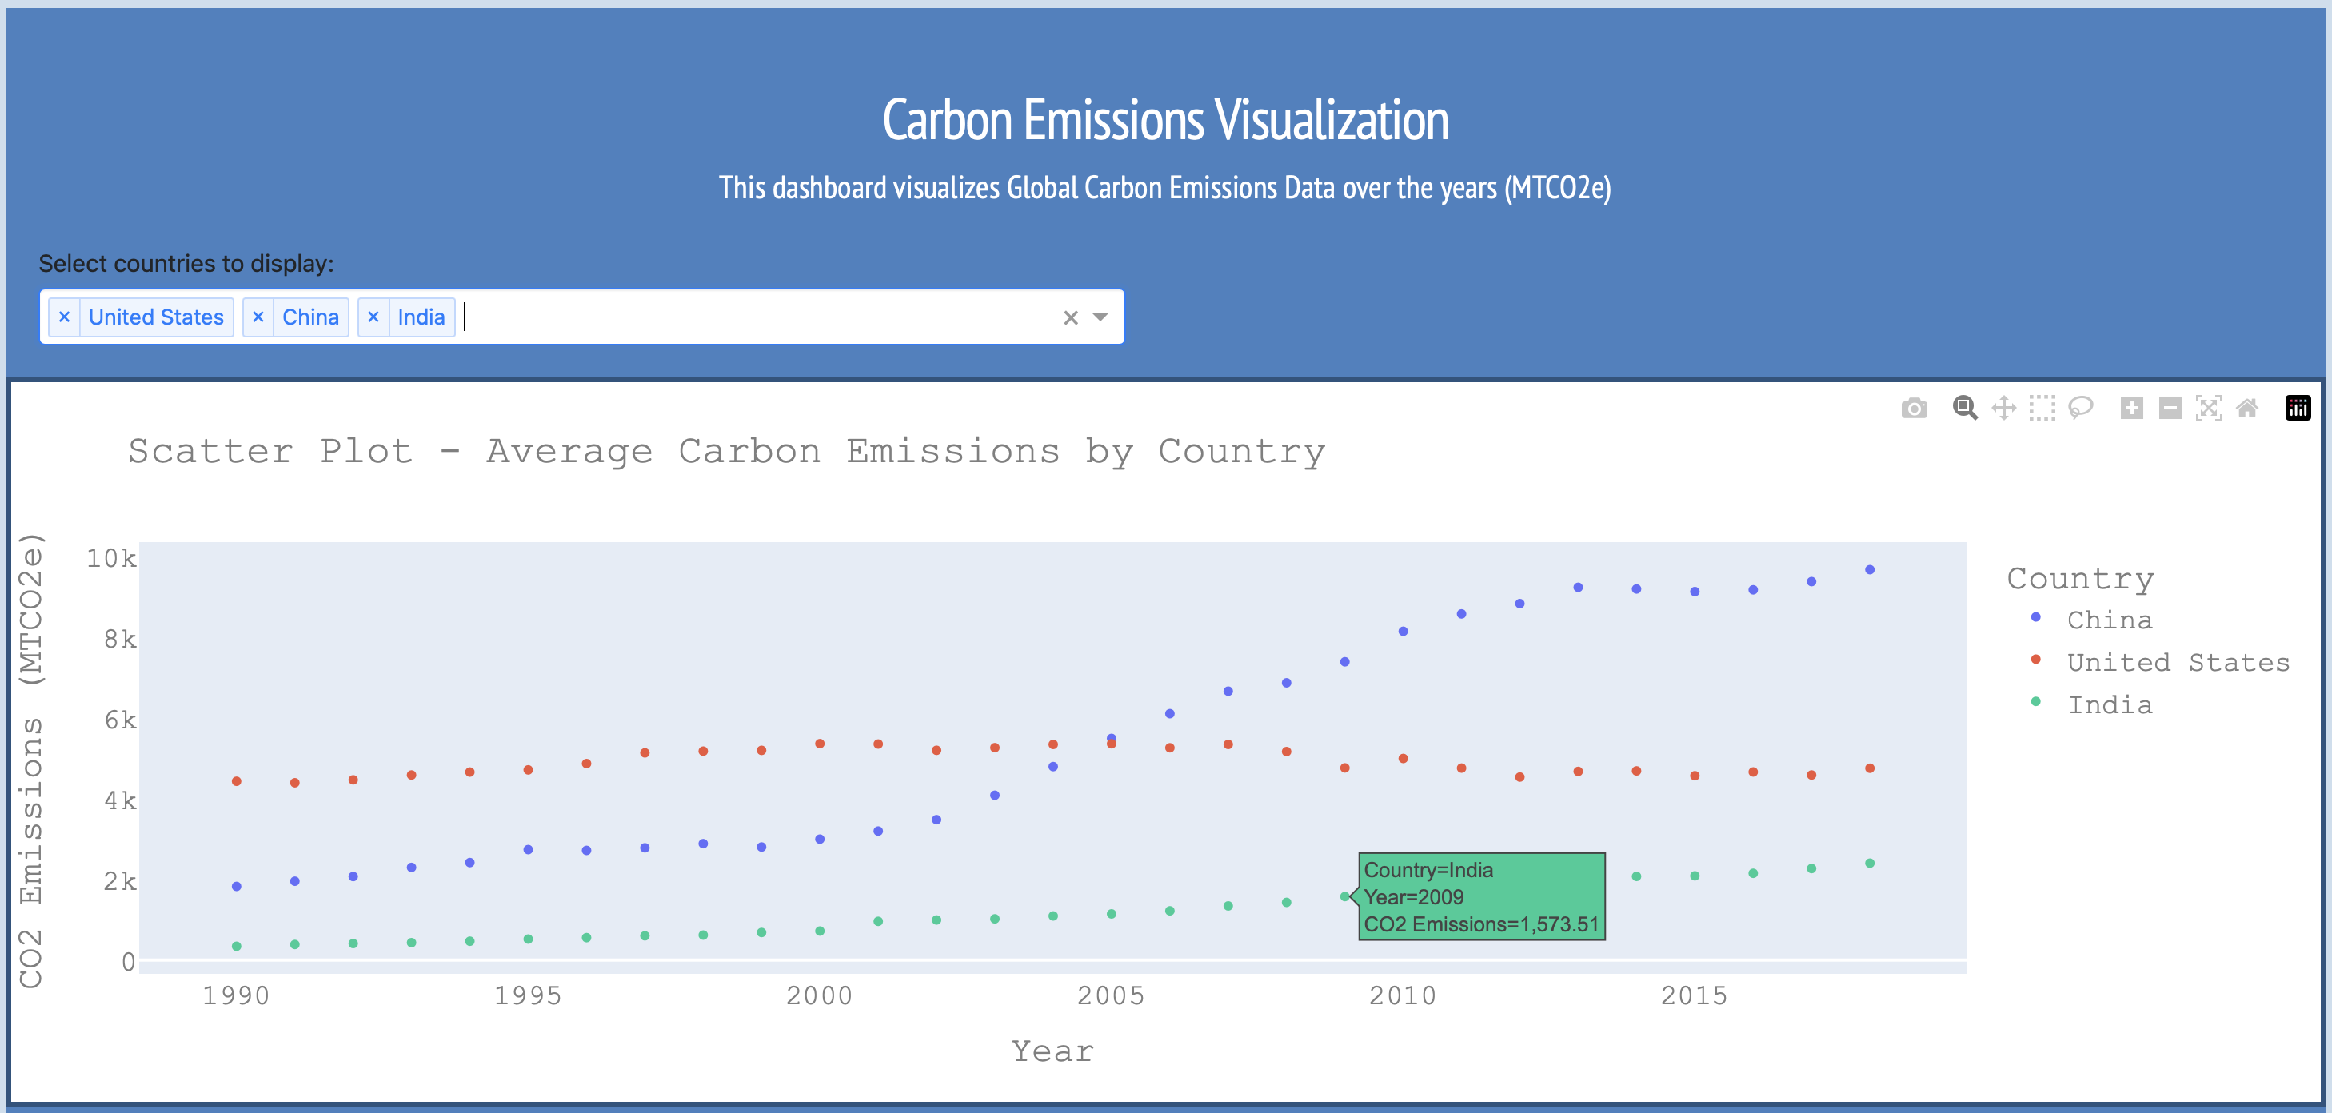Clear all selected countries with the X
Viewport: 2332px width, 1113px height.
1071,317
